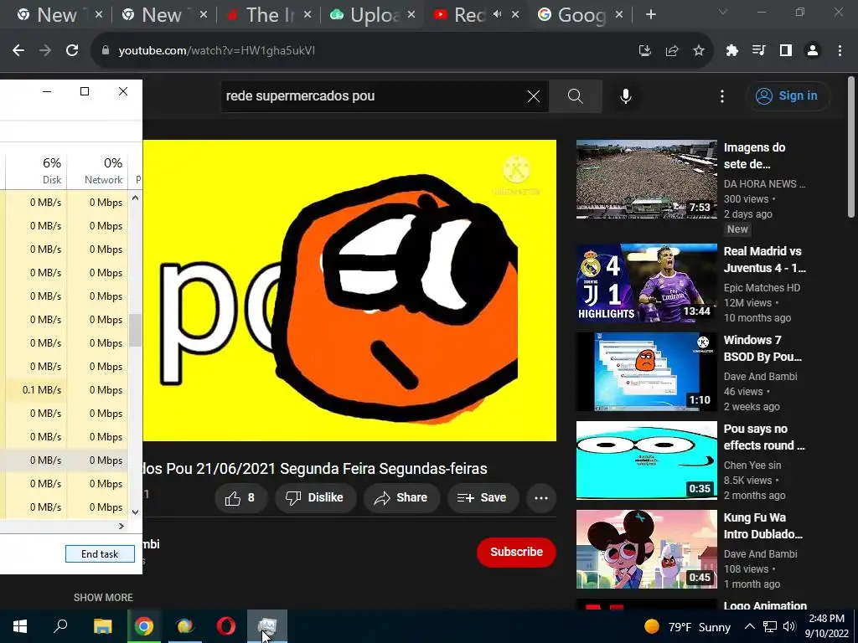Open media control icon in Chrome toolbar
The width and height of the screenshot is (858, 643).
click(759, 51)
